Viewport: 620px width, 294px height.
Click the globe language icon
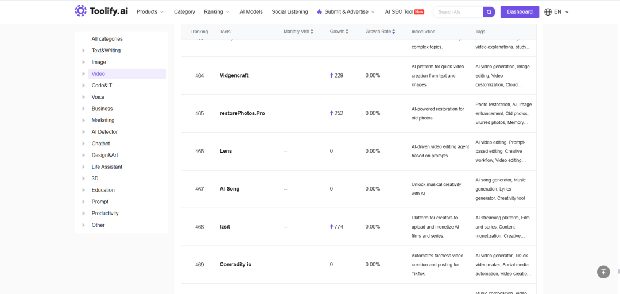pyautogui.click(x=548, y=12)
